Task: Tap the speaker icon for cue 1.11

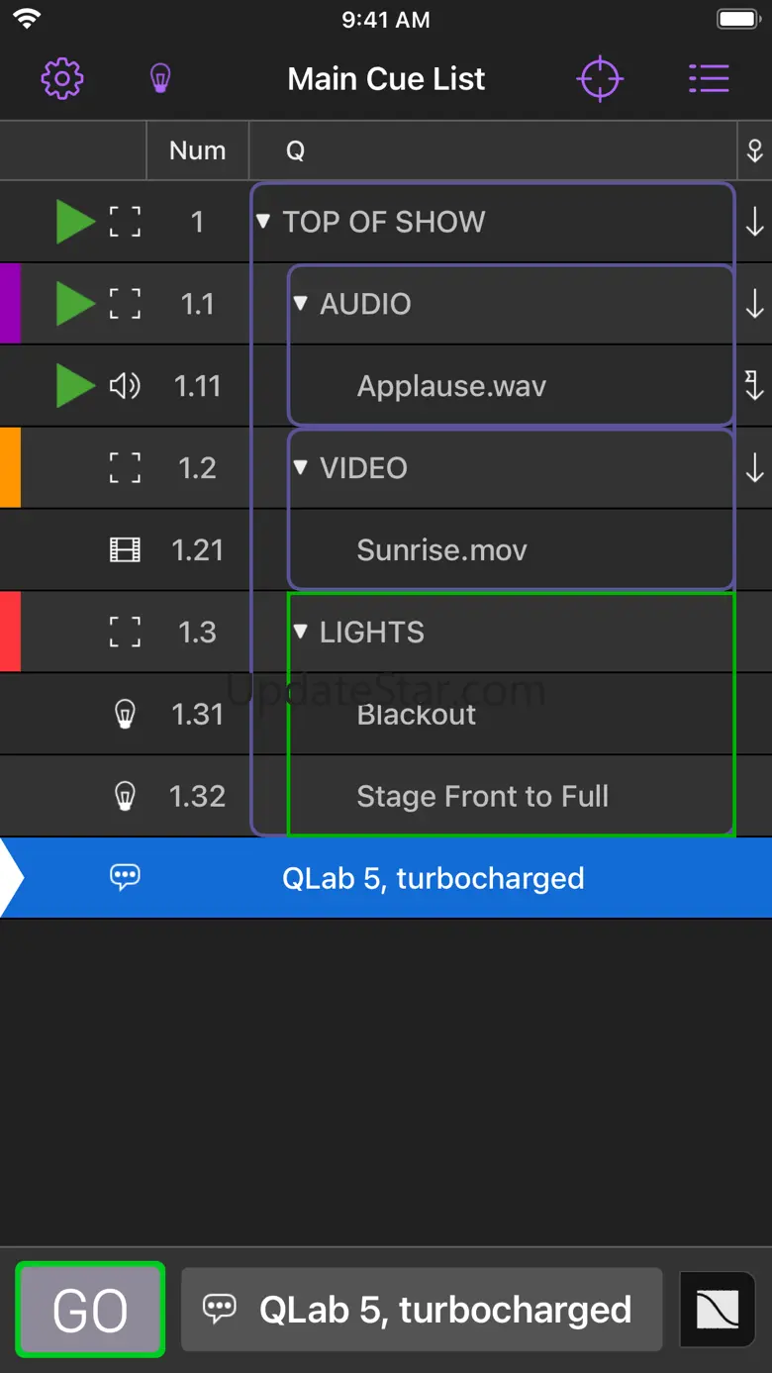Action: pos(125,386)
